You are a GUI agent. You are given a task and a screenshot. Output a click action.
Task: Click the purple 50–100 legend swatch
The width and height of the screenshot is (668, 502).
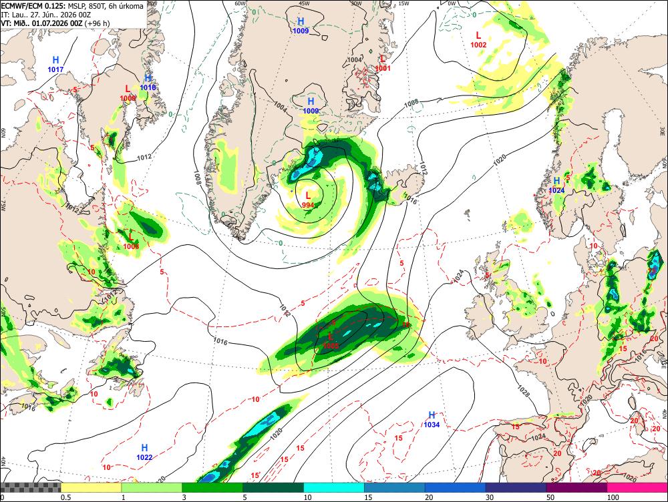click(577, 487)
